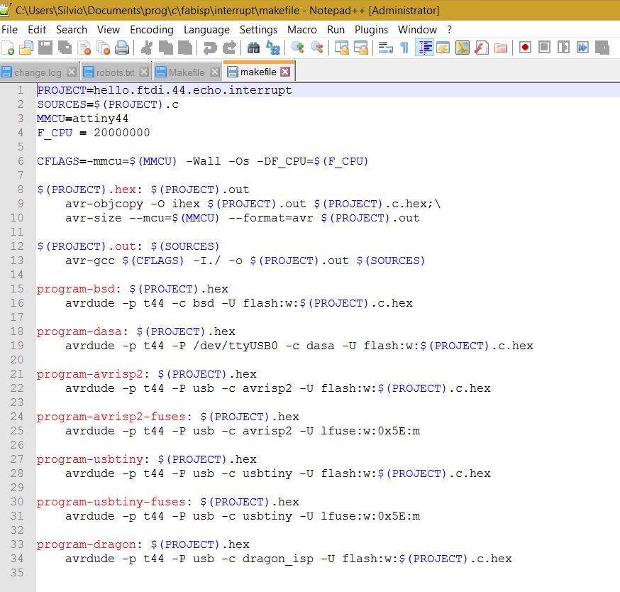Click the Cut scissors icon

point(147,48)
